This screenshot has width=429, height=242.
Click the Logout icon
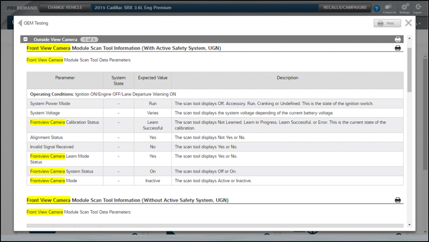(x=418, y=8)
